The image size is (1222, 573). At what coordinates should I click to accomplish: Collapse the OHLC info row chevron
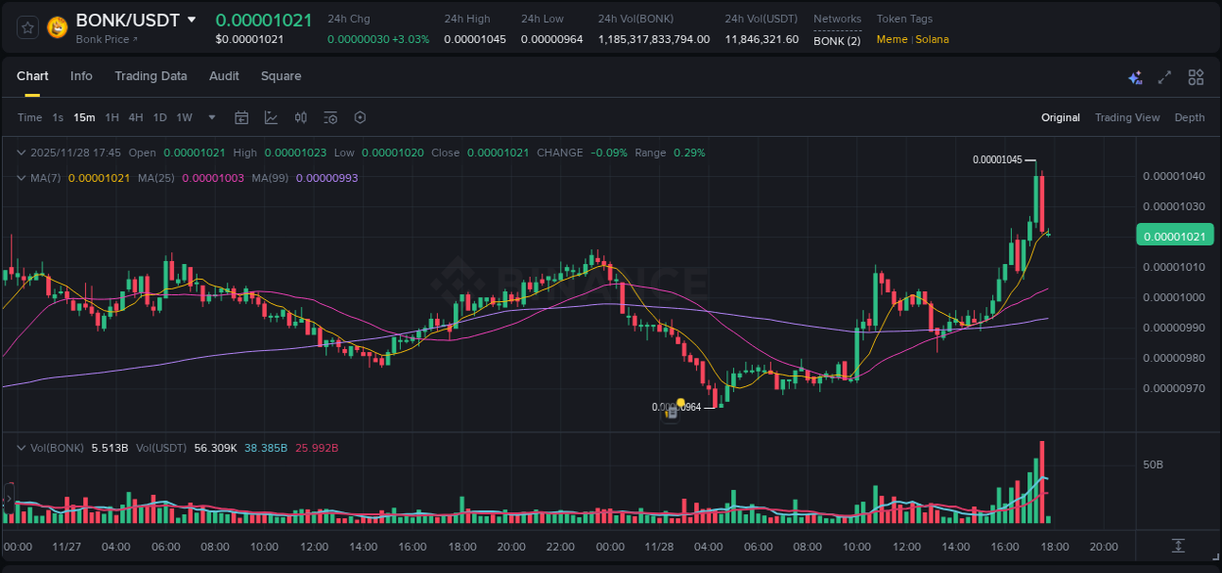(x=20, y=153)
